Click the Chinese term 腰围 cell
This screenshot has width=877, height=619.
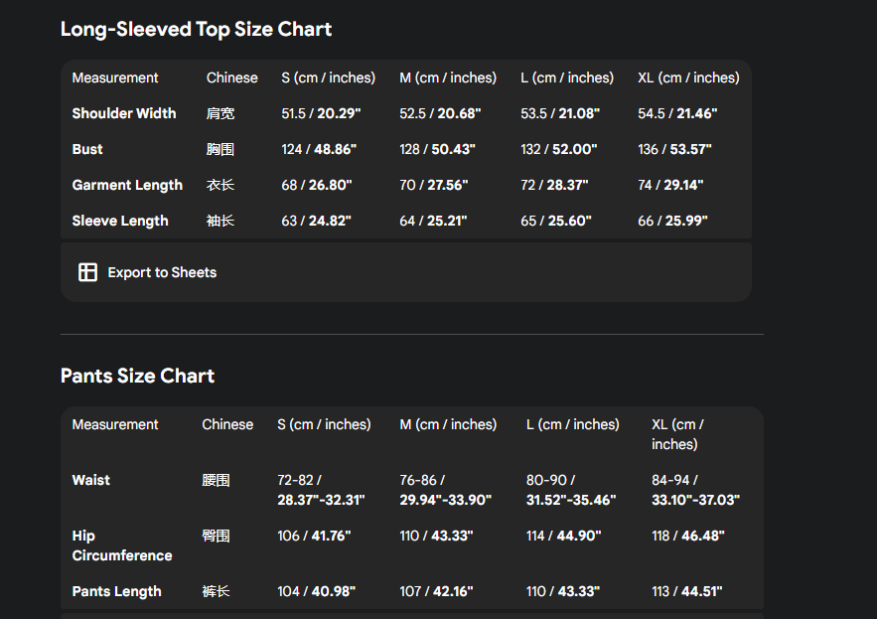pos(216,480)
